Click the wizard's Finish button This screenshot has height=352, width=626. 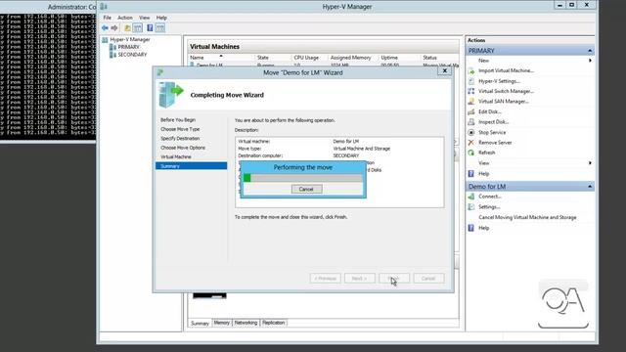pos(394,278)
